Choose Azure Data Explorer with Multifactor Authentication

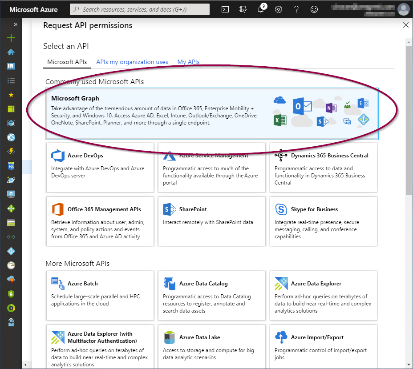click(100, 347)
